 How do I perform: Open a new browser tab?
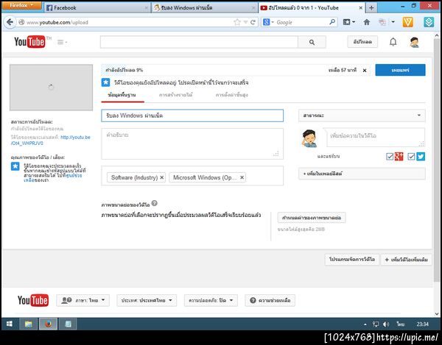tap(371, 8)
